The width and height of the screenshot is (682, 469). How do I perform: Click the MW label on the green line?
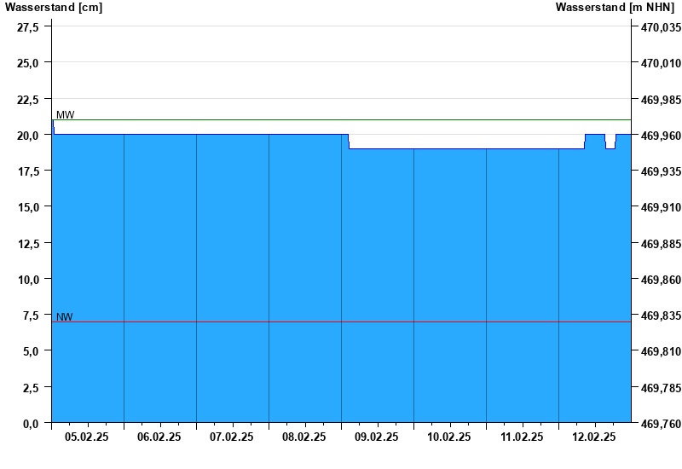click(x=66, y=115)
